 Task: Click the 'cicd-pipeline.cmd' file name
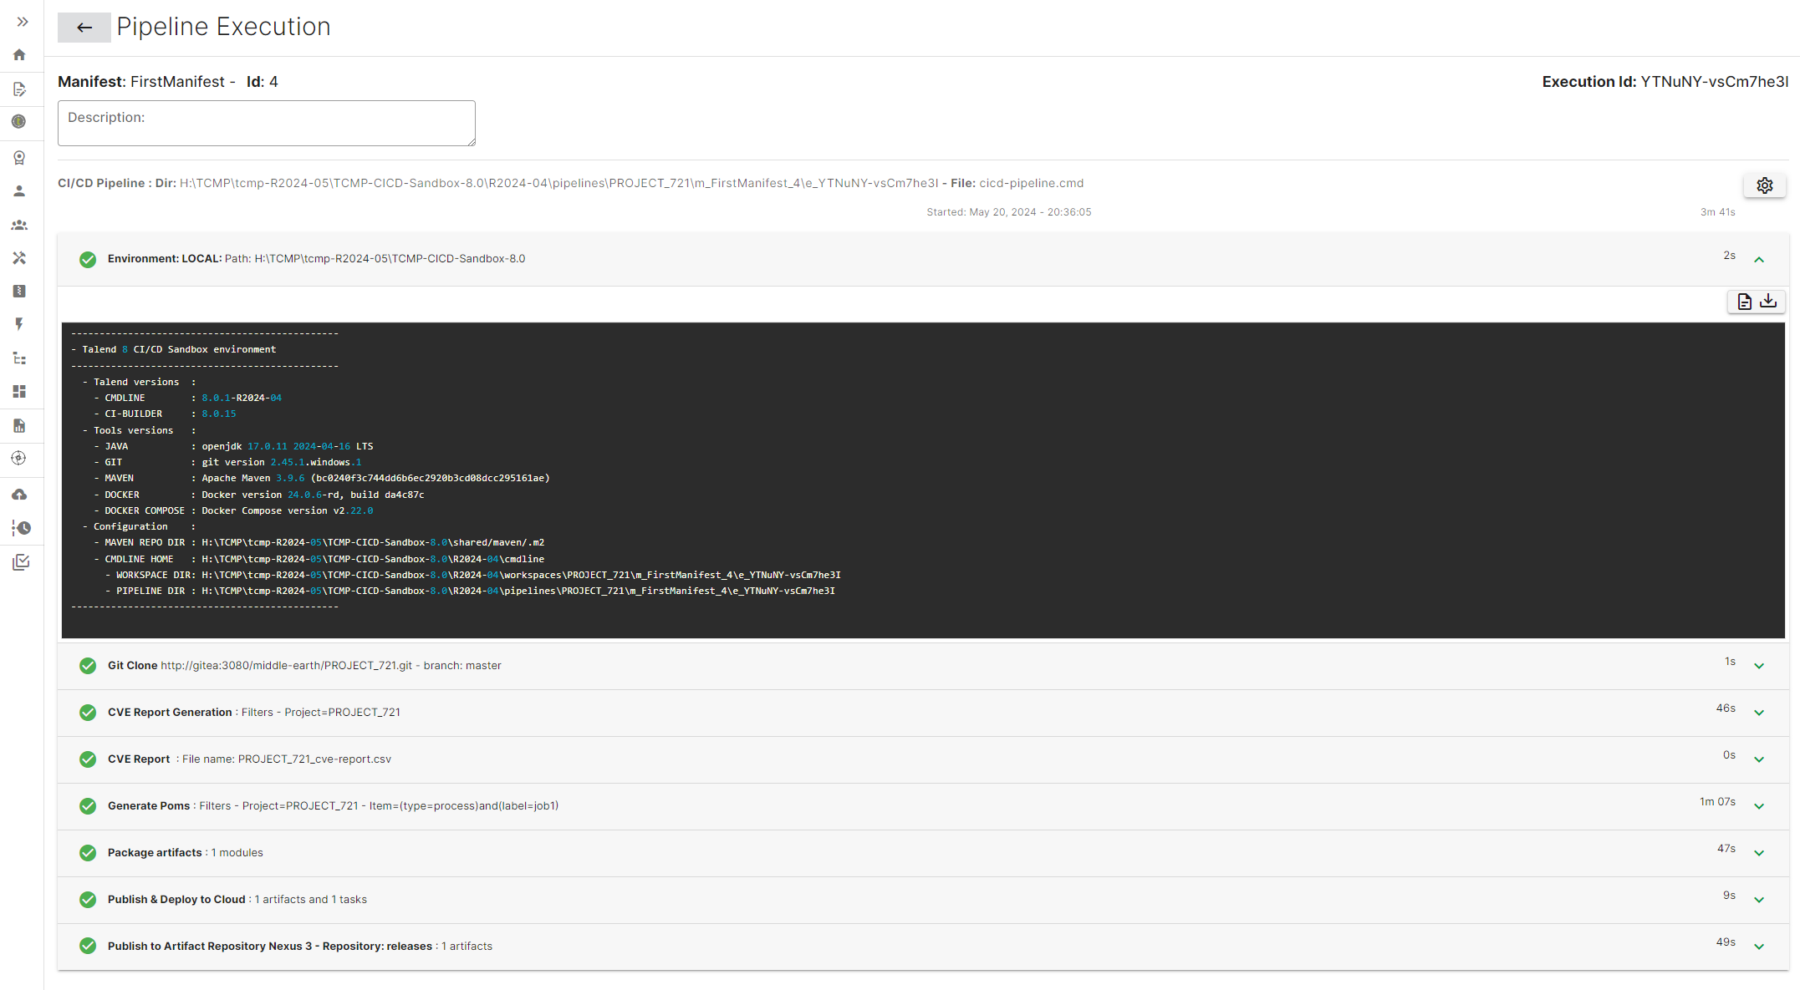[x=1031, y=183]
